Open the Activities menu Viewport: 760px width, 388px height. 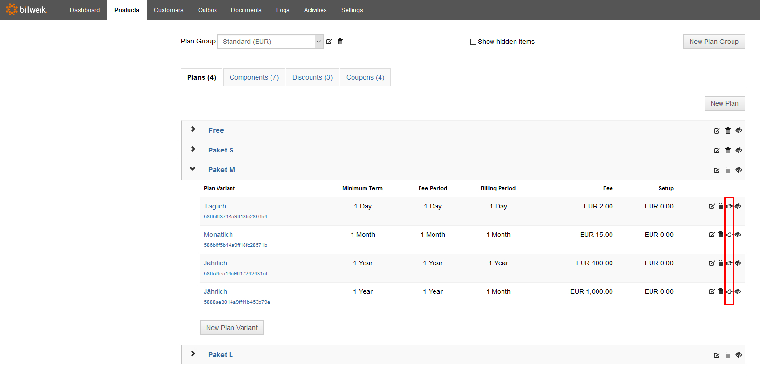click(x=315, y=10)
